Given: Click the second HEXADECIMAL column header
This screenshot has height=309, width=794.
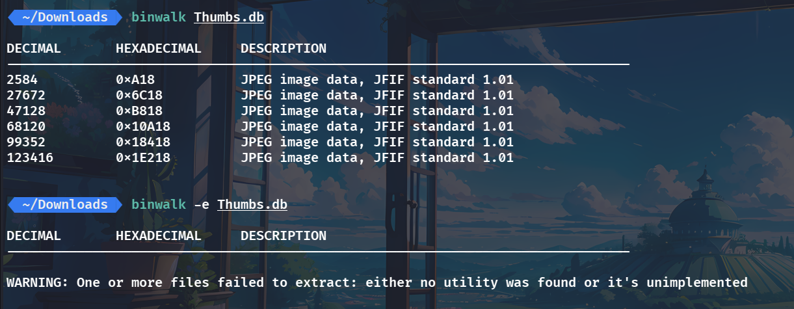Looking at the screenshot, I should [159, 236].
